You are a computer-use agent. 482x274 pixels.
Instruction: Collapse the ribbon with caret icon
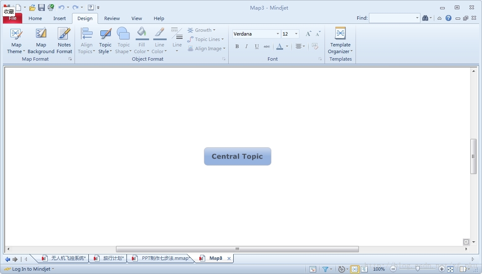click(440, 18)
